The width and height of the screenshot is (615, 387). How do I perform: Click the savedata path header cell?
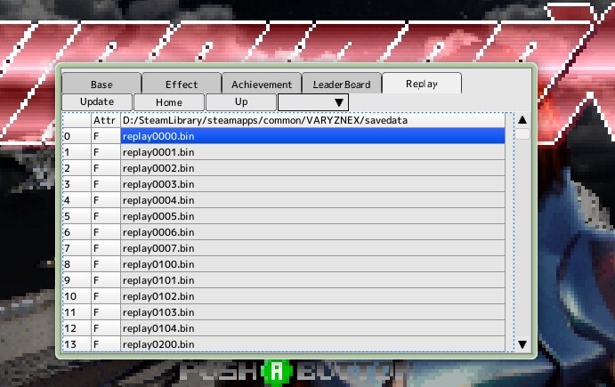pyautogui.click(x=312, y=120)
